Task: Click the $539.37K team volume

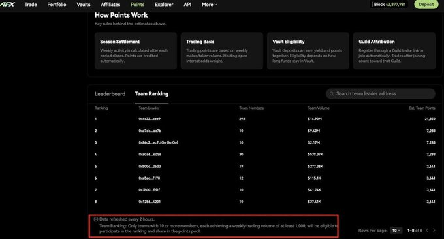Action: pyautogui.click(x=315, y=155)
